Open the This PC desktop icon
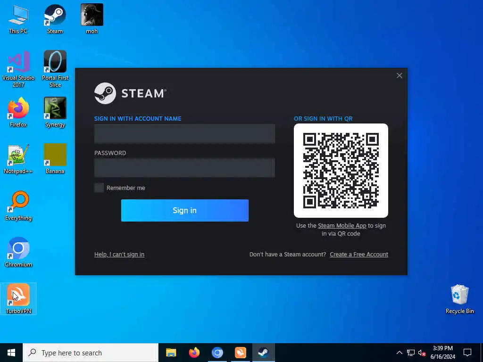 (18, 19)
